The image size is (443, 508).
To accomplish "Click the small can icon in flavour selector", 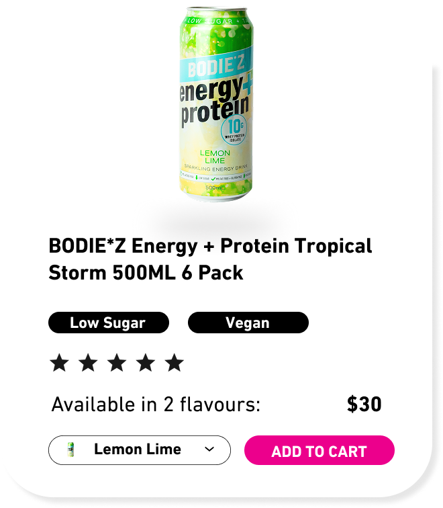I will (70, 450).
